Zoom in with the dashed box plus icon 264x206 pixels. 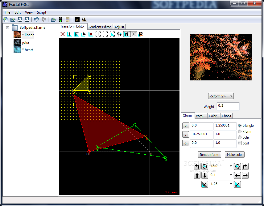pos(98,34)
